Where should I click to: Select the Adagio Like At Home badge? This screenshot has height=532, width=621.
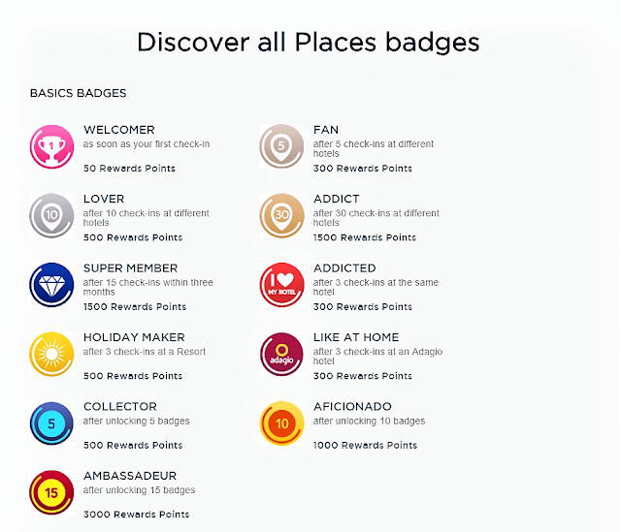coord(282,354)
